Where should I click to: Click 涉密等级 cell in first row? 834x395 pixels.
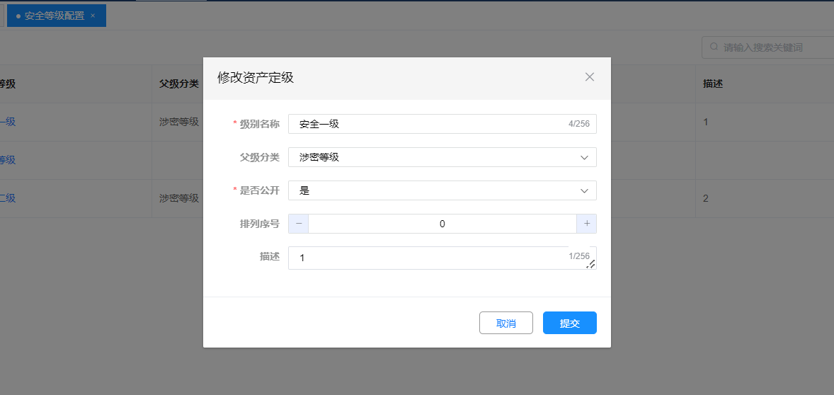pyautogui.click(x=178, y=122)
